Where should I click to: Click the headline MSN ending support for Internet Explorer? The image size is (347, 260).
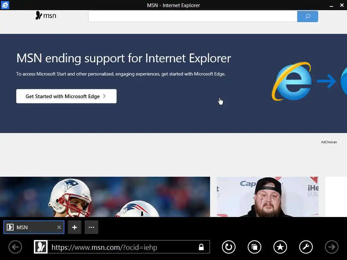click(124, 58)
